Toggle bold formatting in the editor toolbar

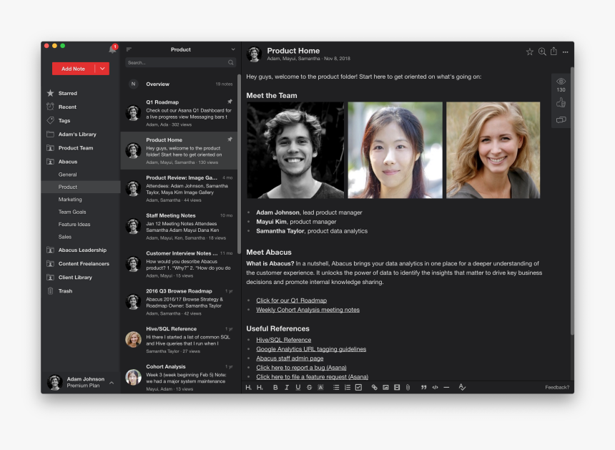coord(275,387)
